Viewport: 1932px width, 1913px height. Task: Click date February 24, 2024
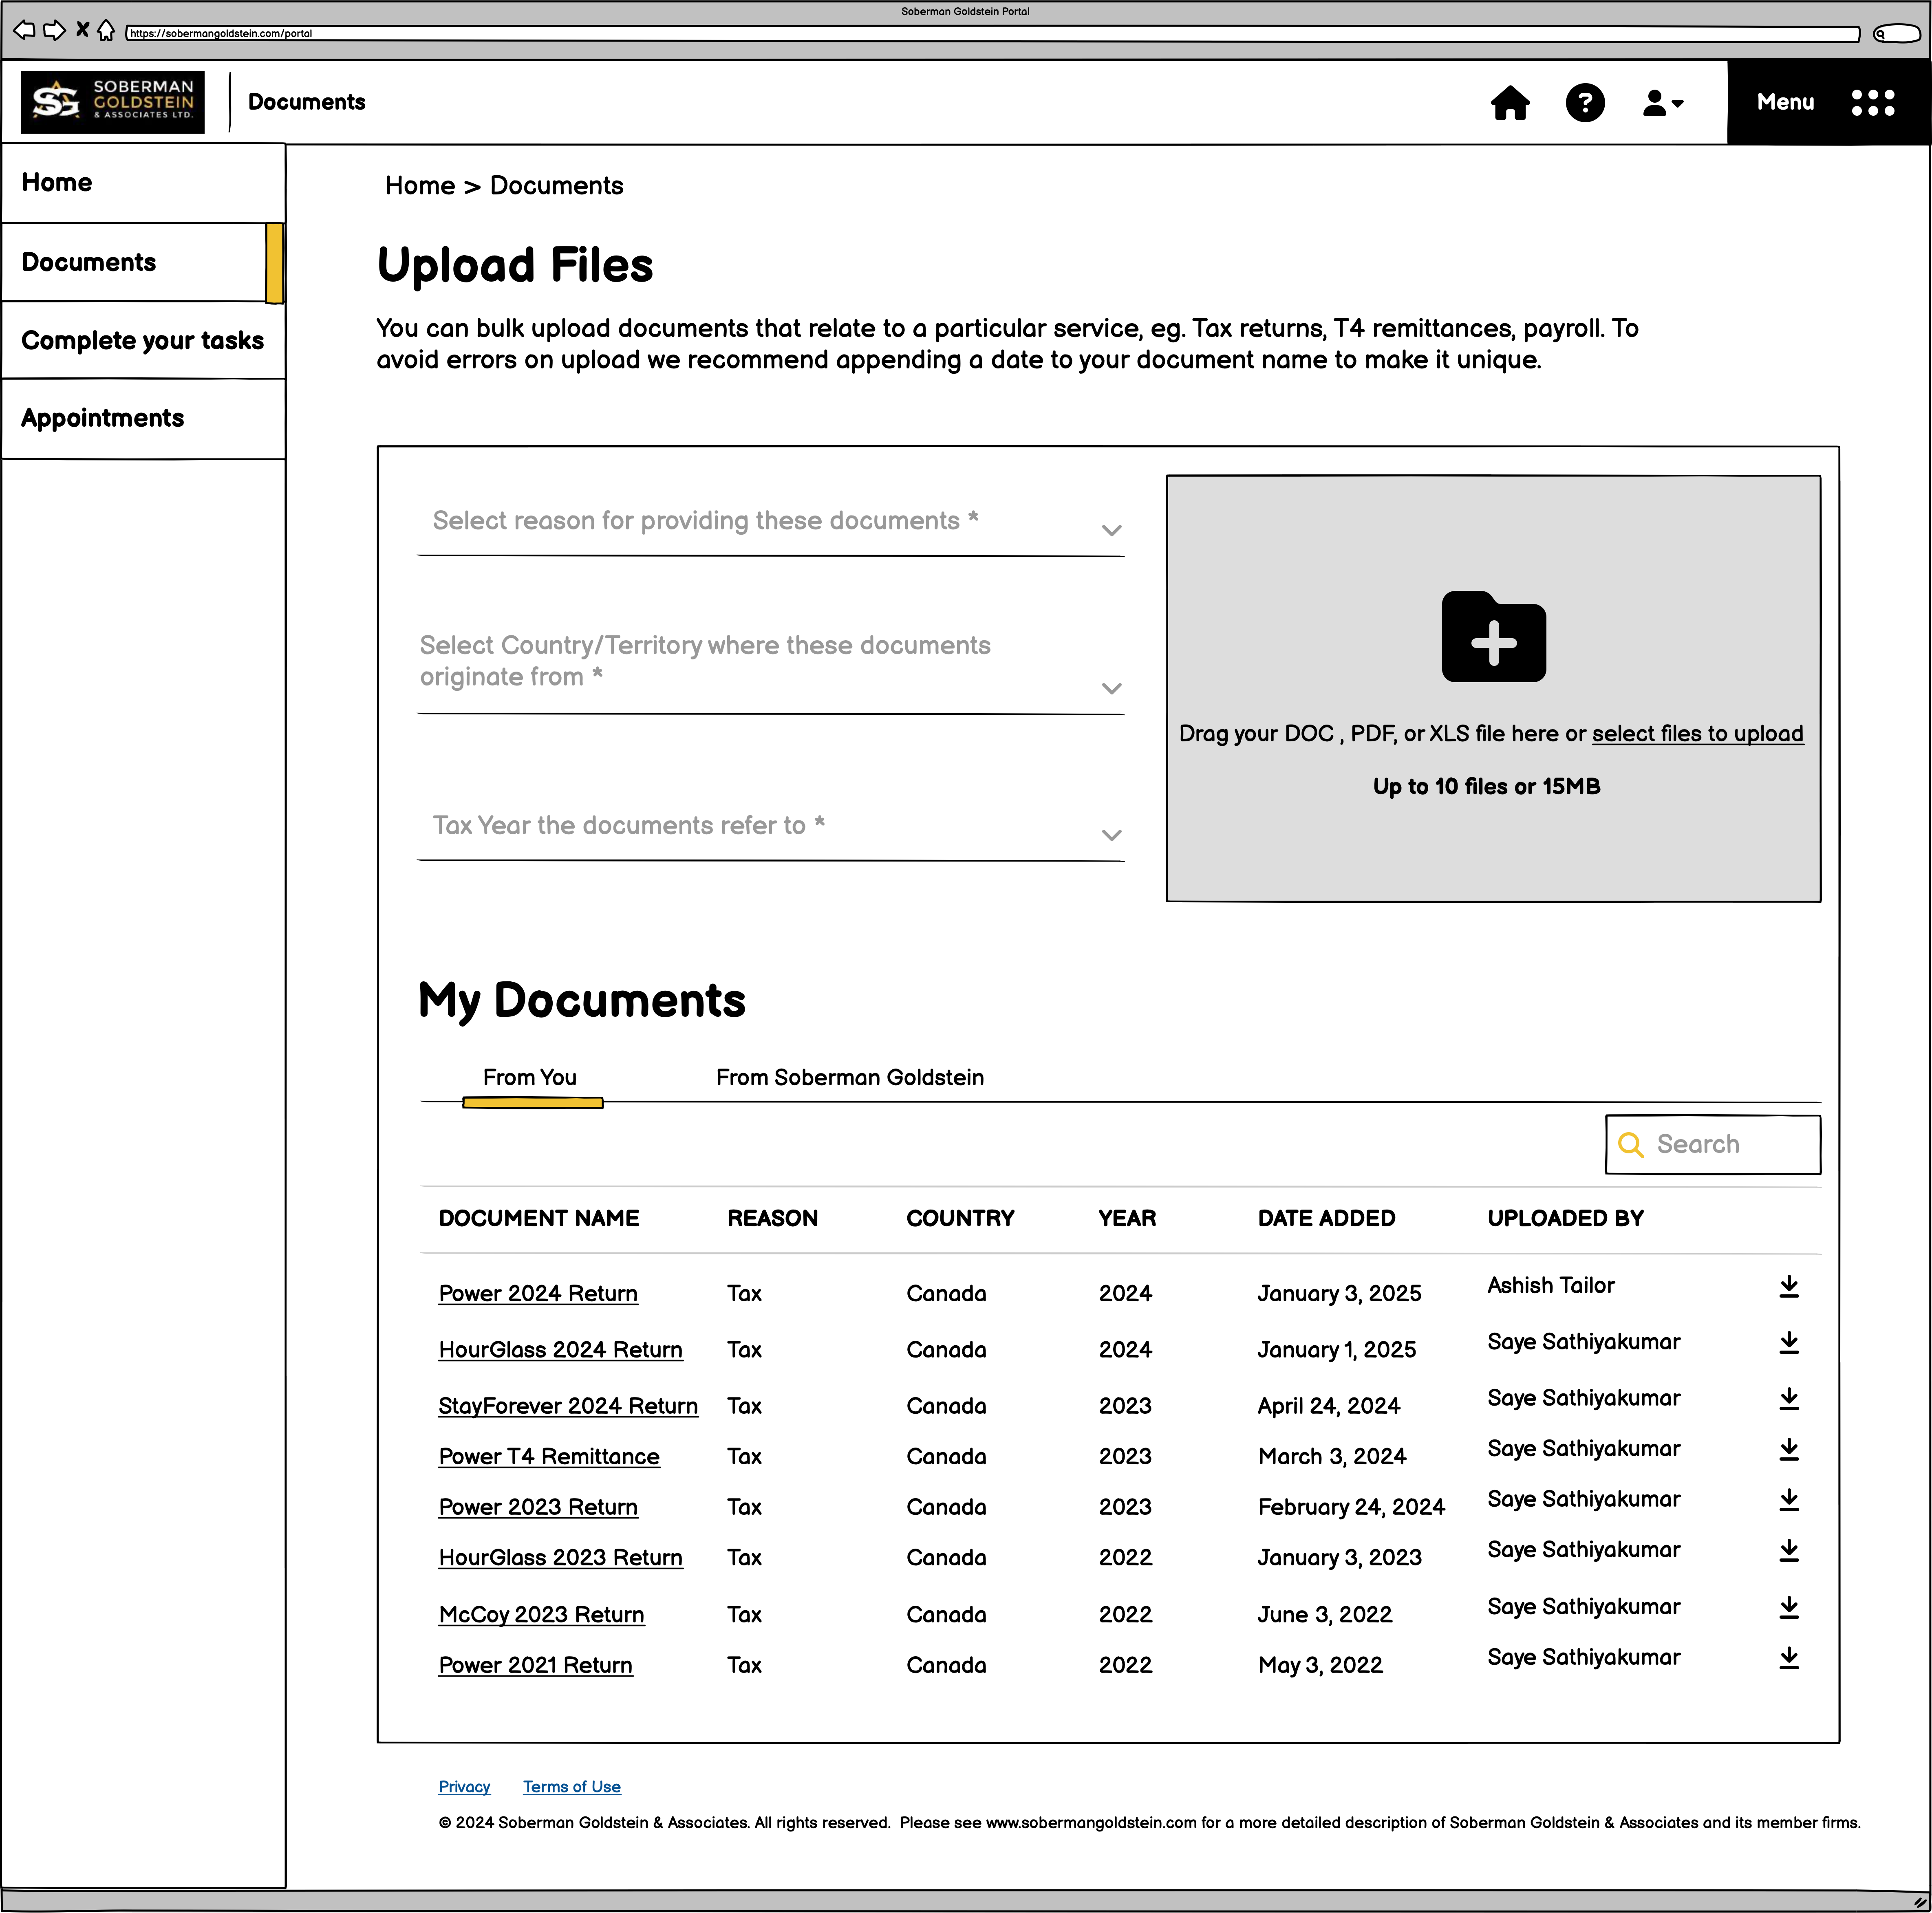pyautogui.click(x=1351, y=1507)
